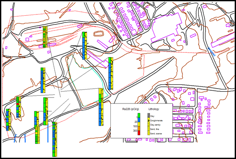Click the 'Lithology' legend title
The image size is (236, 159).
tap(154, 109)
